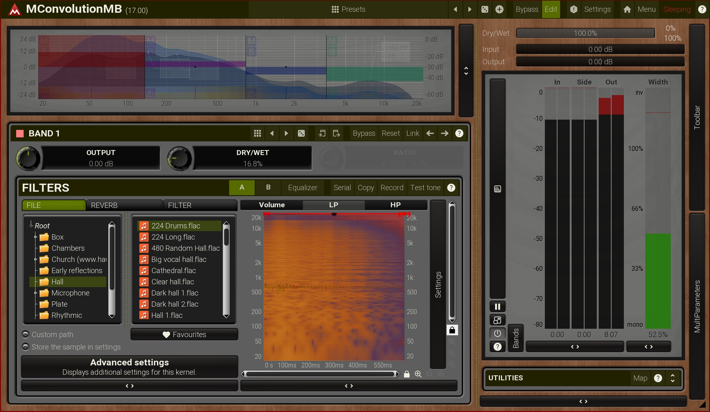Pause the meters with the pause button
The image size is (710, 412).
tap(497, 307)
